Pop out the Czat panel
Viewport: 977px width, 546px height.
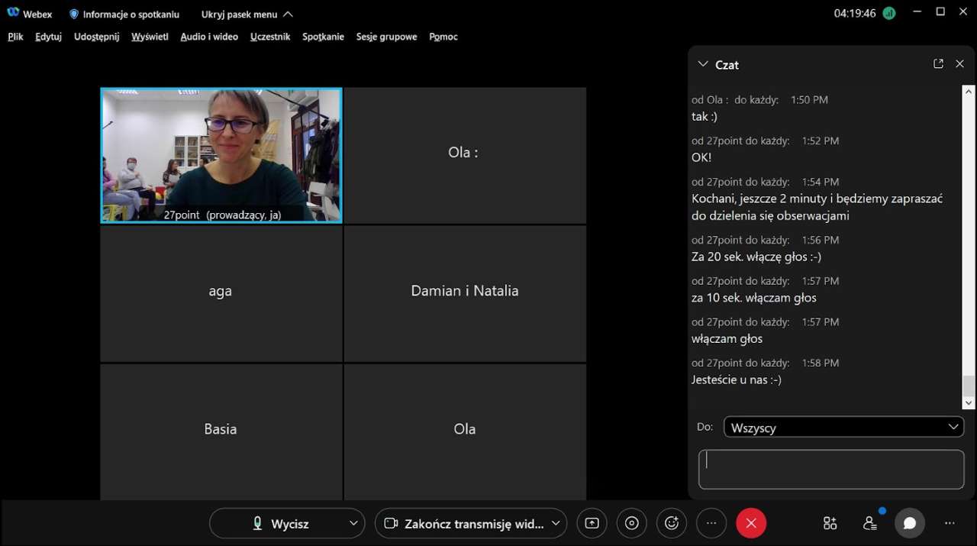(938, 64)
